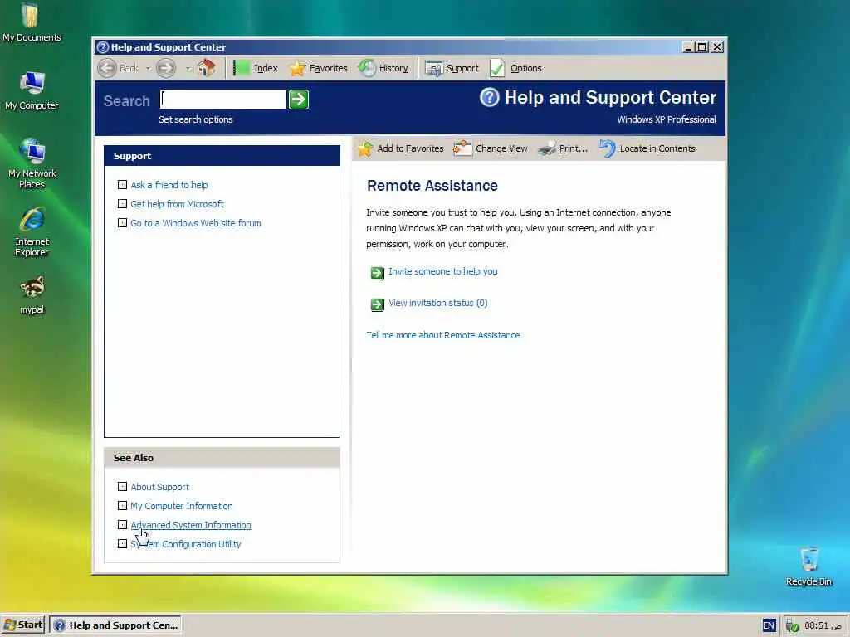Click the Print... button
Viewport: 850px width, 637px height.
563,148
